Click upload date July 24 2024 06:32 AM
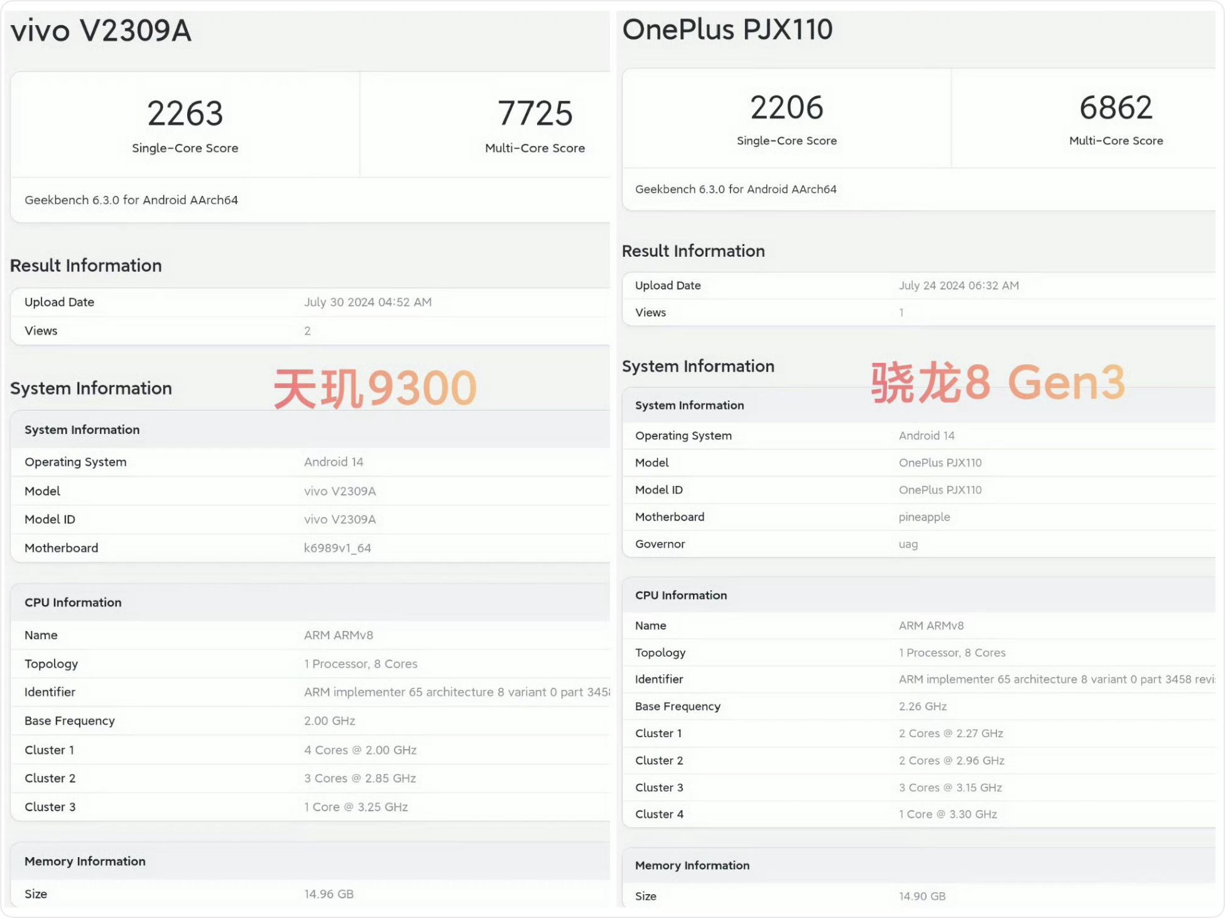This screenshot has height=918, width=1225. 959,286
